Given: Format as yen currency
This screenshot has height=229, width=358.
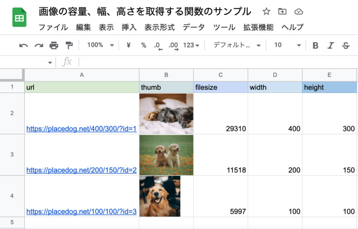Looking at the screenshot, I should 129,45.
